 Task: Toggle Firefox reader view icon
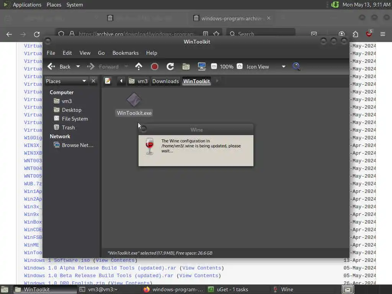[205, 34]
